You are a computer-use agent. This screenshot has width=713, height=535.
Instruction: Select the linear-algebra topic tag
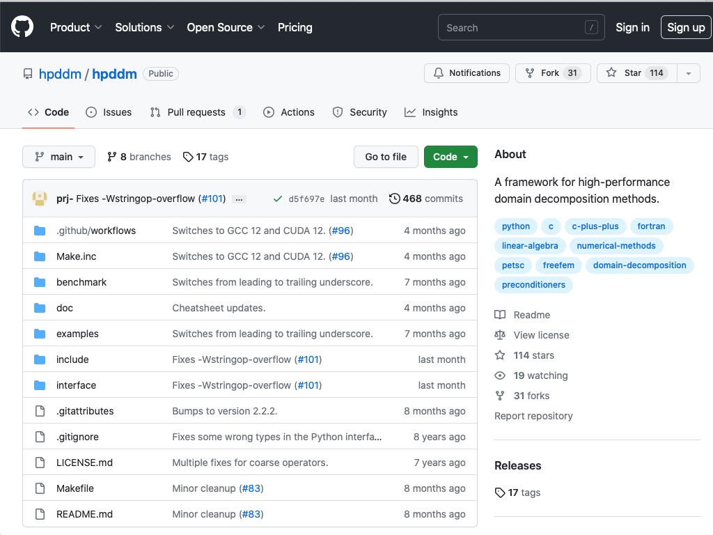(530, 246)
